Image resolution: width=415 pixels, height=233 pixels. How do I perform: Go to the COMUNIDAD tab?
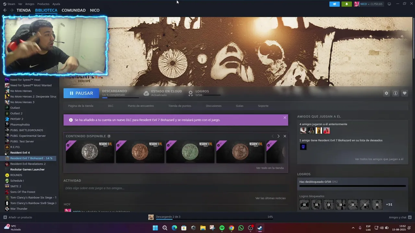tap(74, 10)
